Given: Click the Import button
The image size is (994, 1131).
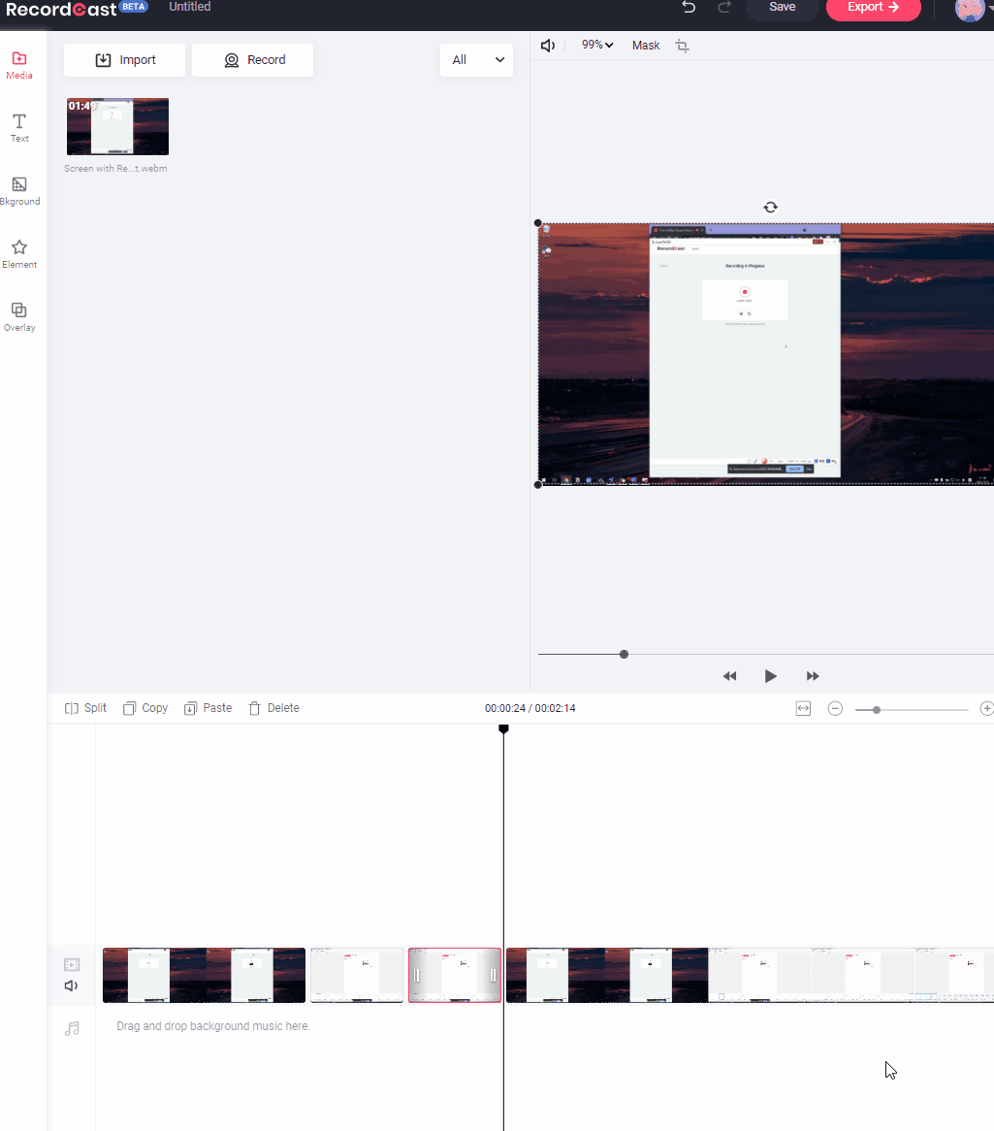Looking at the screenshot, I should [125, 60].
